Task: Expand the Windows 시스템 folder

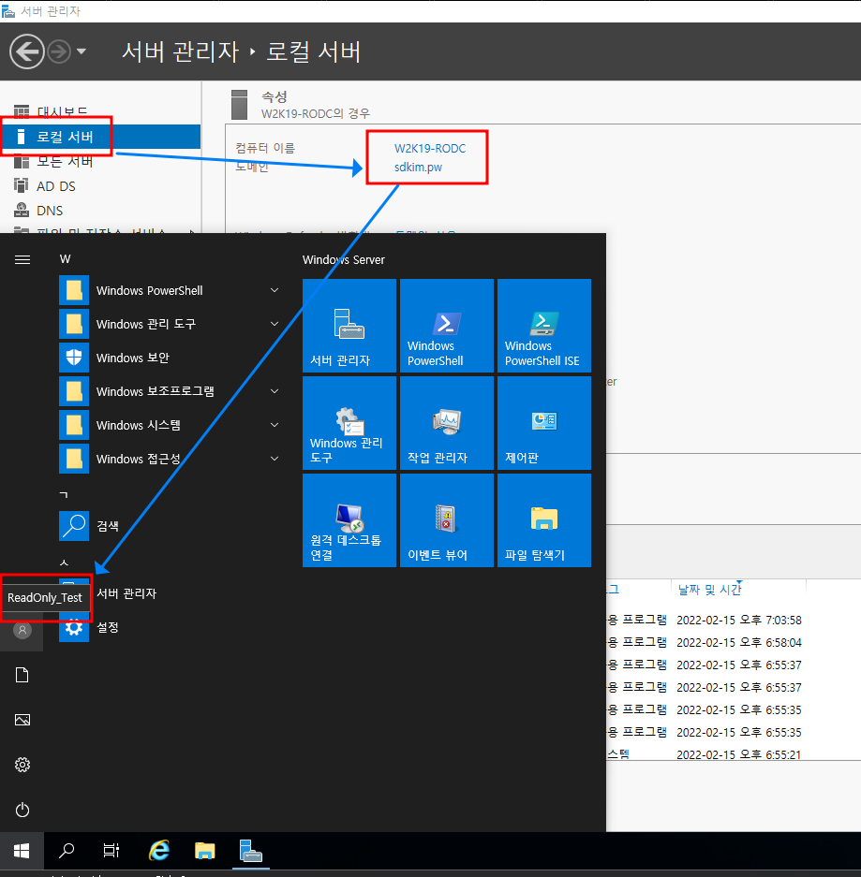Action: [171, 425]
